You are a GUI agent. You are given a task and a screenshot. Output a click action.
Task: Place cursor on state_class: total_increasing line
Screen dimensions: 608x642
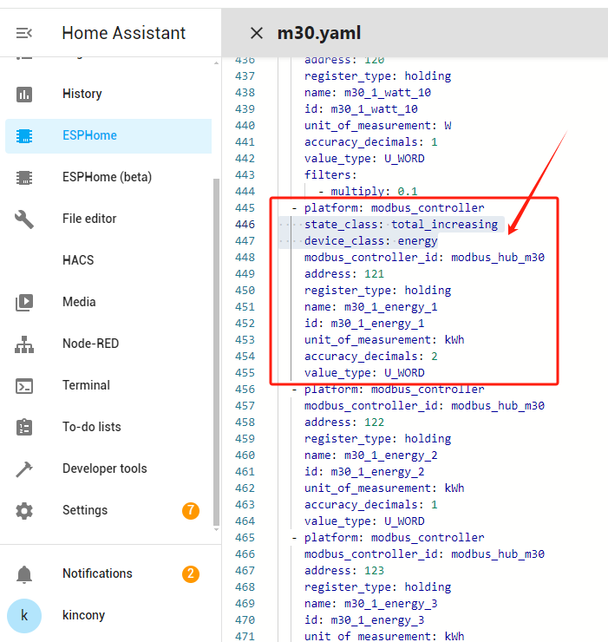pos(401,225)
